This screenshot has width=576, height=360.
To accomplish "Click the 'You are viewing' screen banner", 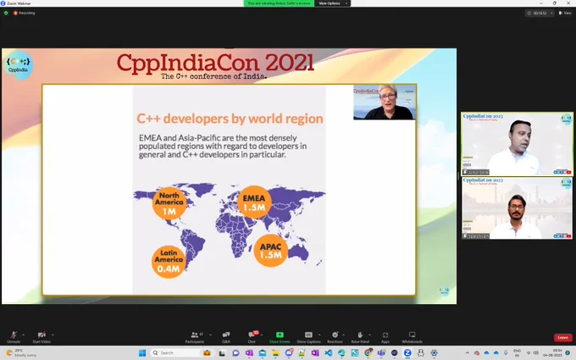I will (279, 3).
